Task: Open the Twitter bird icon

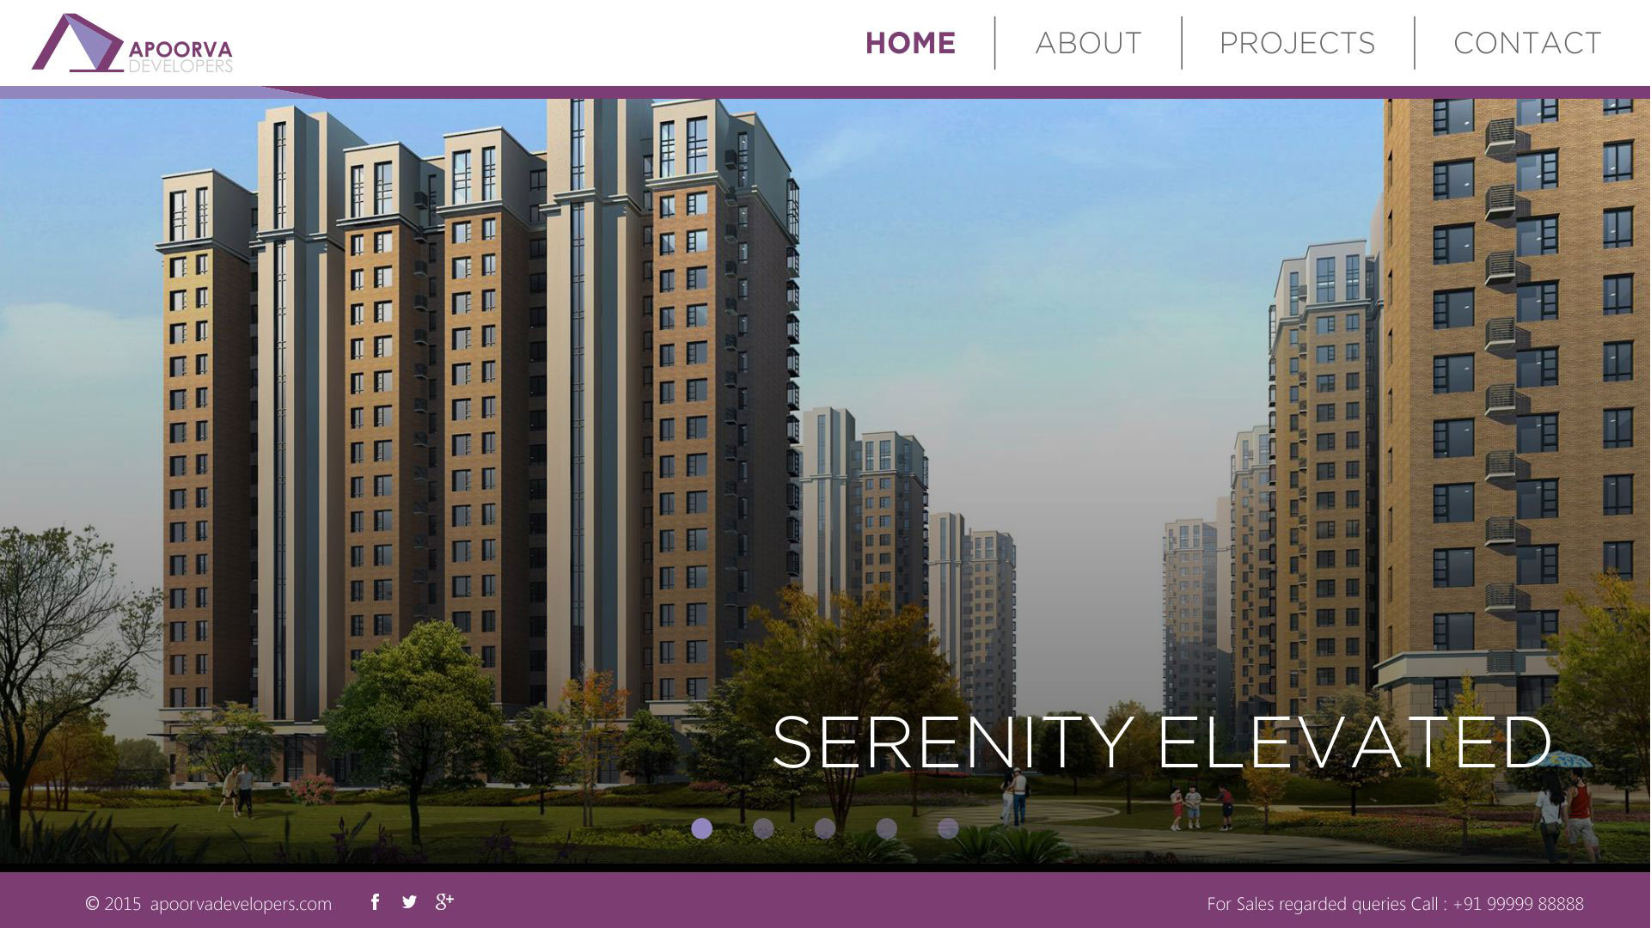Action: click(x=409, y=901)
